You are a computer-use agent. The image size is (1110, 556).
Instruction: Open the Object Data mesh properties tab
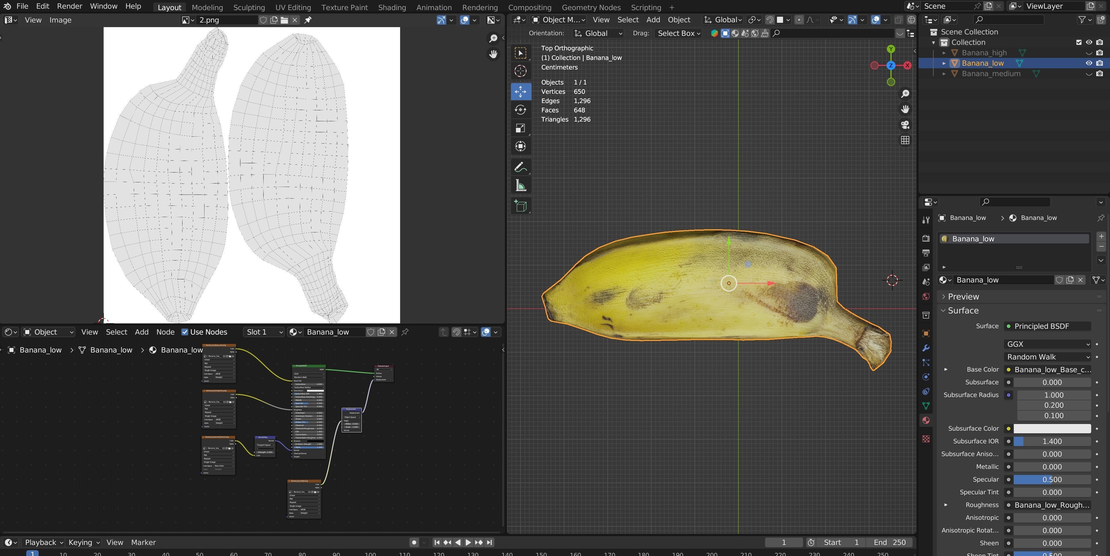[x=925, y=406]
